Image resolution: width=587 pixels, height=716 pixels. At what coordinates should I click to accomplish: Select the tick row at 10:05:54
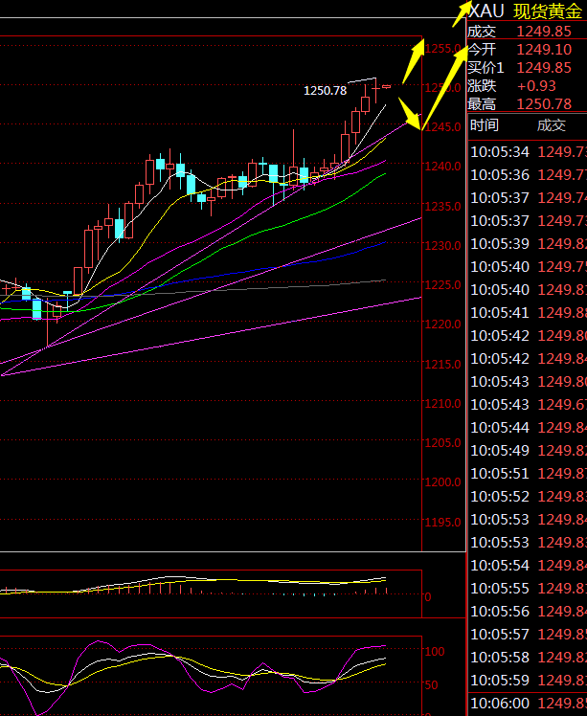(x=528, y=566)
